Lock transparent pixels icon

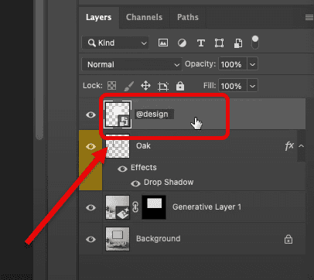(111, 86)
